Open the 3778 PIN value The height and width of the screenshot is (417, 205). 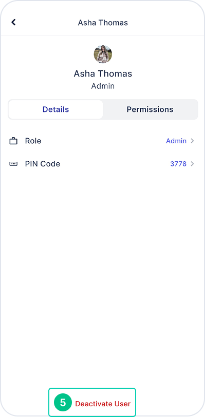(x=178, y=164)
